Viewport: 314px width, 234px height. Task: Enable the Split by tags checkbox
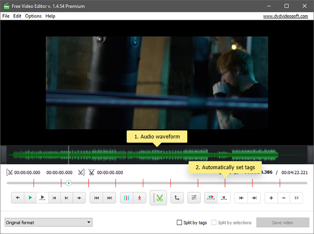[180, 223]
